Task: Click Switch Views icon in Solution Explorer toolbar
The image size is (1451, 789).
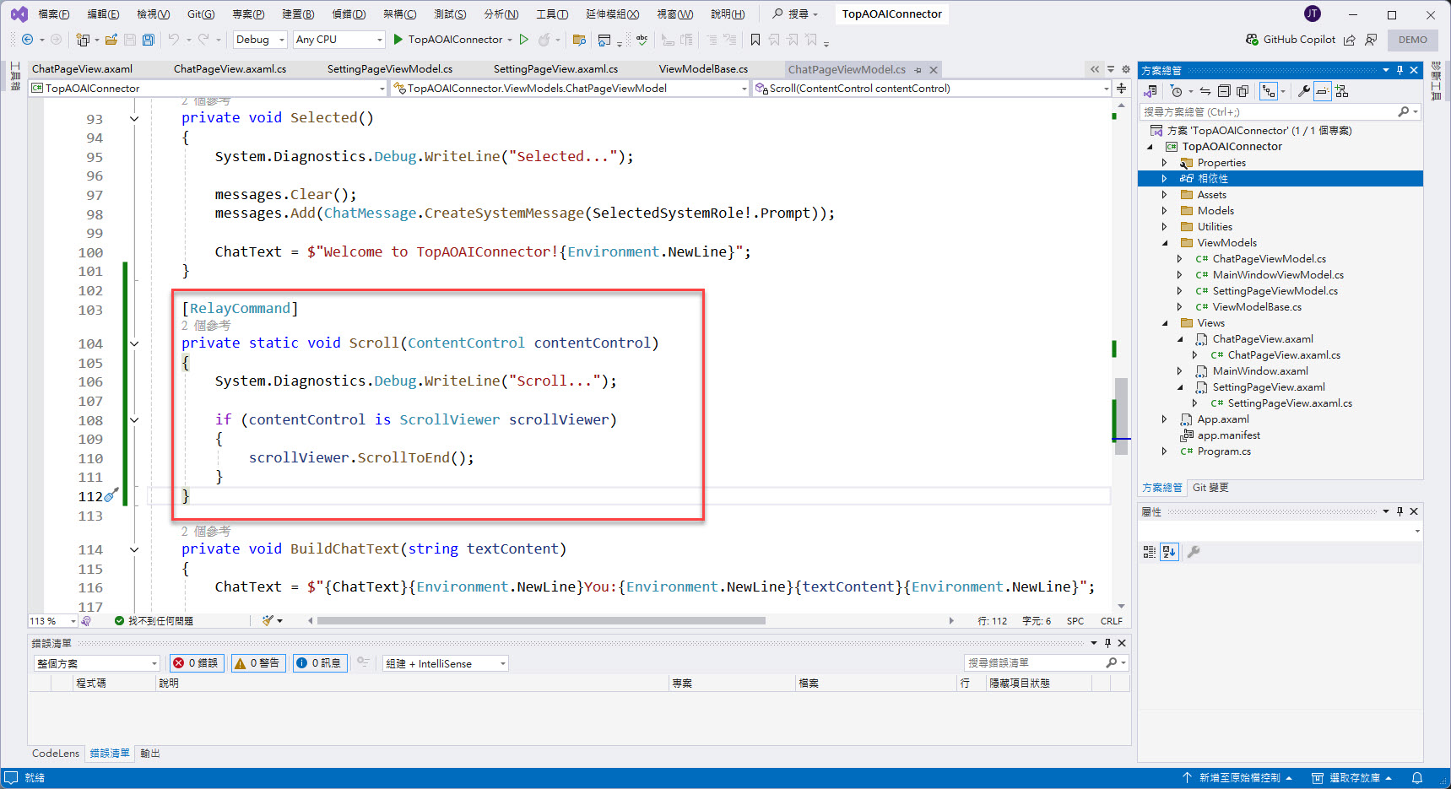Action: coord(1151,91)
